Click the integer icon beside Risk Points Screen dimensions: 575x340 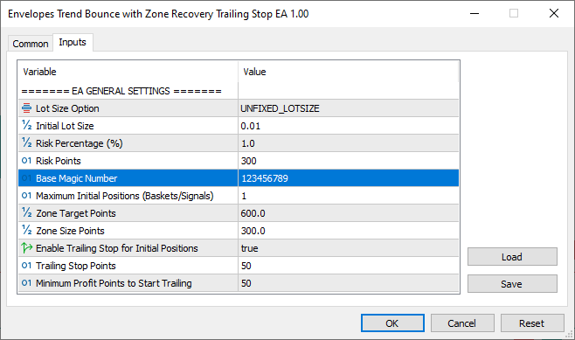[x=26, y=161]
